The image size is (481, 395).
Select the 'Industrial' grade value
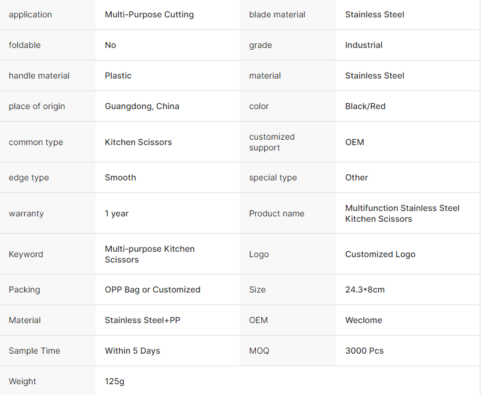tap(363, 45)
